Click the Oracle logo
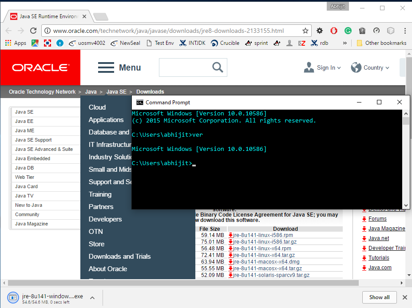 40,67
